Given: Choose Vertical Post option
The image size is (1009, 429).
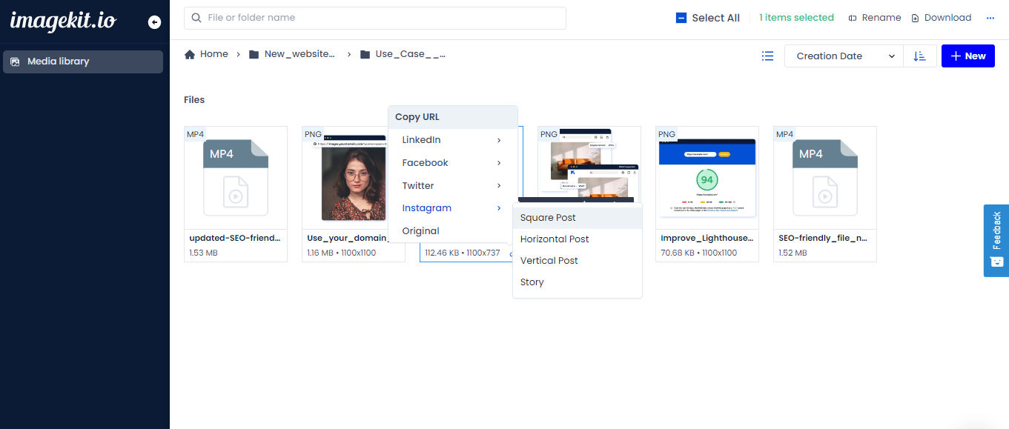Looking at the screenshot, I should (x=578, y=261).
